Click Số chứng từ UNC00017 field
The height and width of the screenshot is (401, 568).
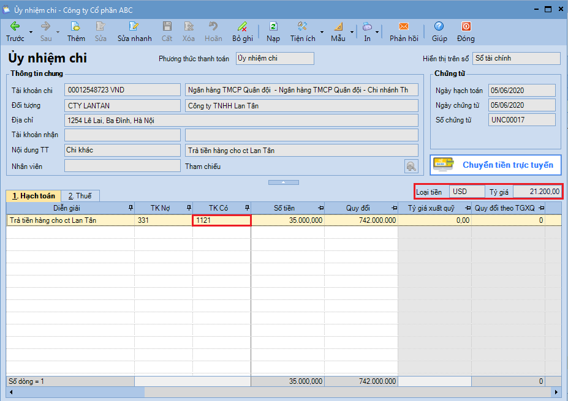coord(521,120)
